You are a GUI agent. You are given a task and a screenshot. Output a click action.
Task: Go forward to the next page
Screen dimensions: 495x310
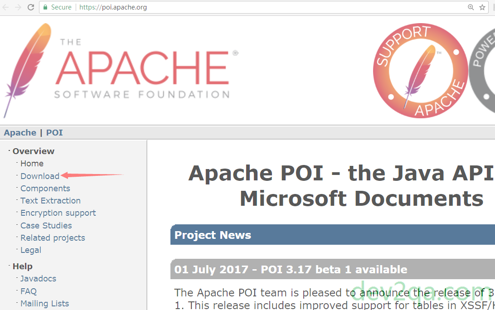tap(18, 7)
